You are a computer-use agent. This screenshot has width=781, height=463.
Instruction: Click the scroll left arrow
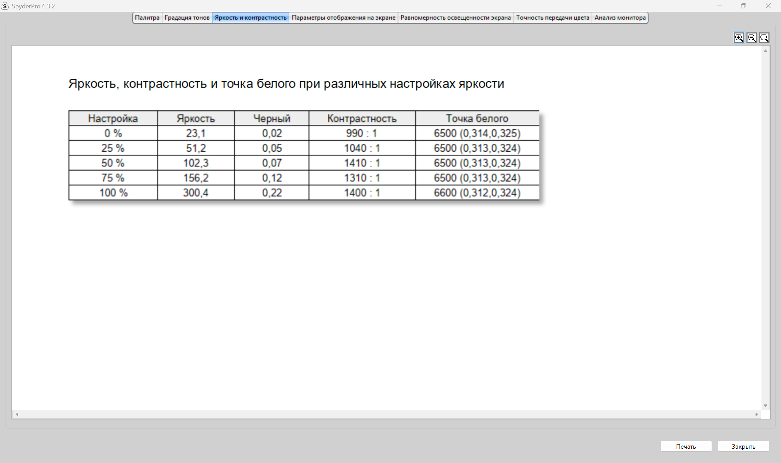click(17, 414)
